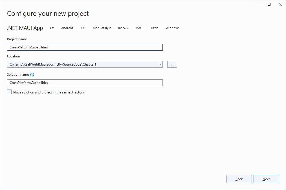Select the C# project tag

[52, 28]
